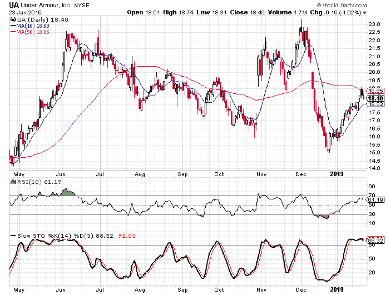The height and width of the screenshot is (294, 389).
Task: Click the 16.5 price axis label
Action: point(374,129)
